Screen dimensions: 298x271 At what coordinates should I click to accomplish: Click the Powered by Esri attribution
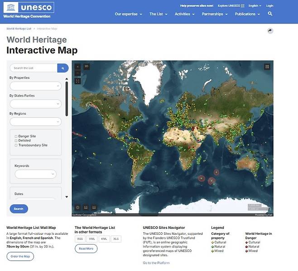coord(264,215)
